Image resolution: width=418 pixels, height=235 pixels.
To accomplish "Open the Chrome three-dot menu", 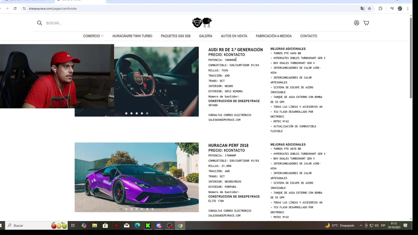I will 408,8.
